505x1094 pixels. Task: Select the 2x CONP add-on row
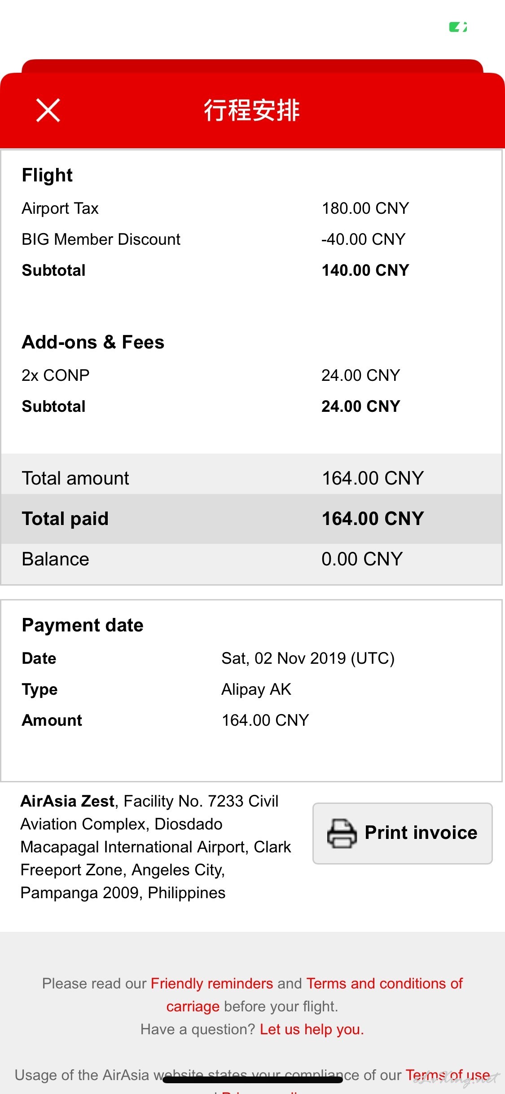[251, 375]
